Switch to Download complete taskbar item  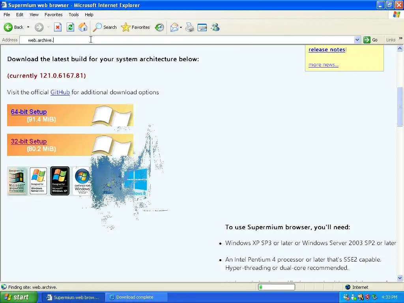[136, 297]
